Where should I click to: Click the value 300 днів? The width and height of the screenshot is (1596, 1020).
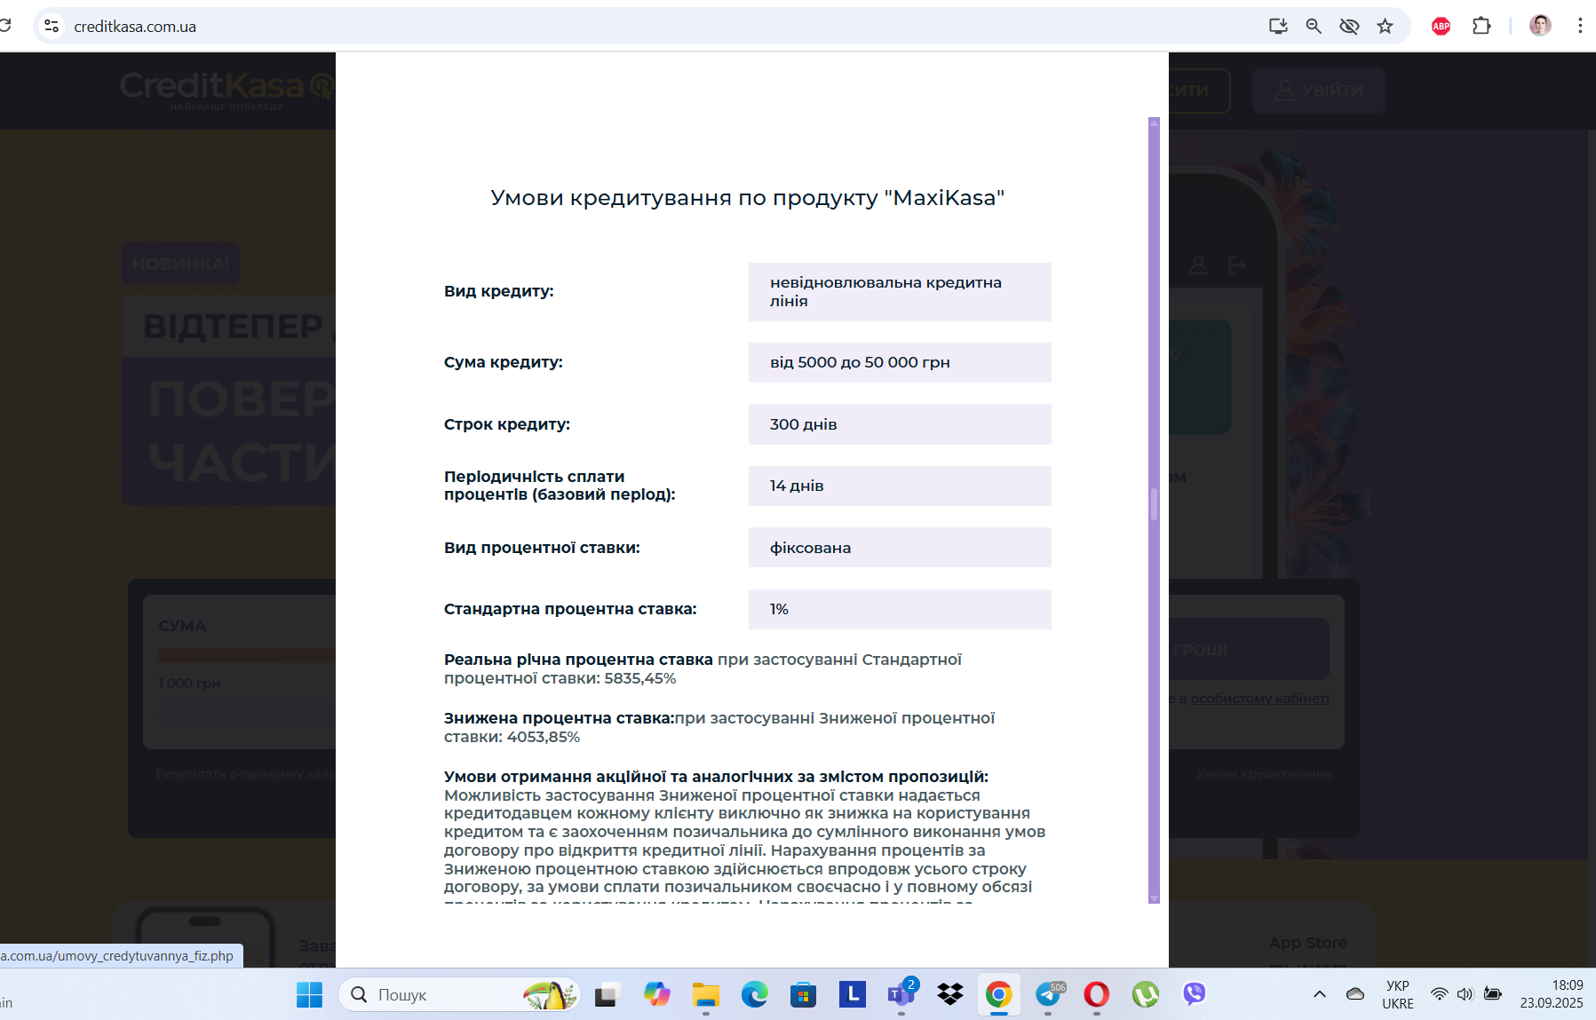900,424
